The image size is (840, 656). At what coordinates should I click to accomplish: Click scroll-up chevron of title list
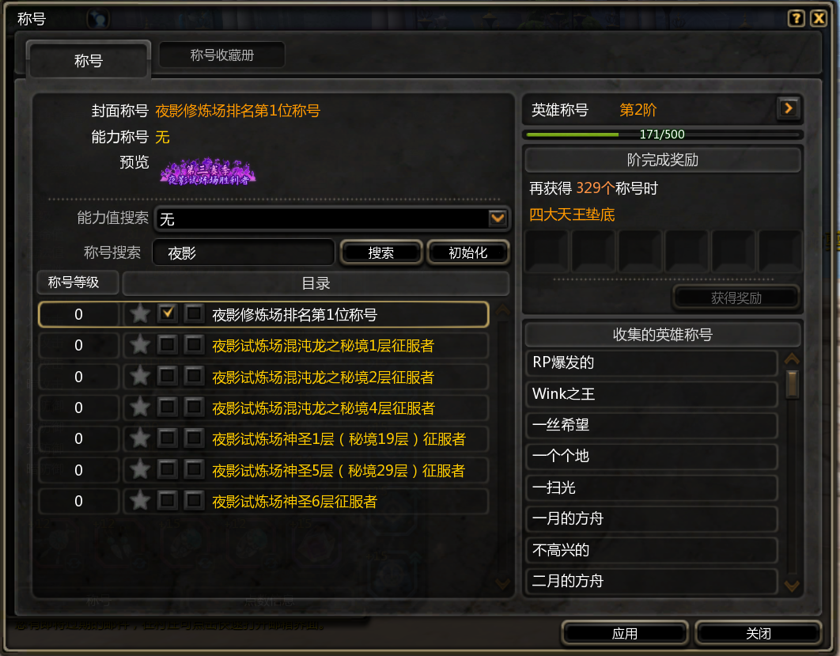tap(502, 309)
